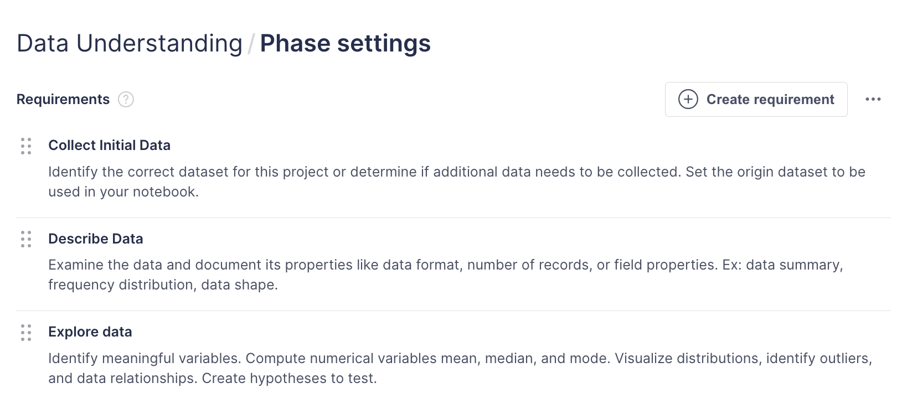
Task: Open the three-dot more options menu
Action: (x=873, y=100)
